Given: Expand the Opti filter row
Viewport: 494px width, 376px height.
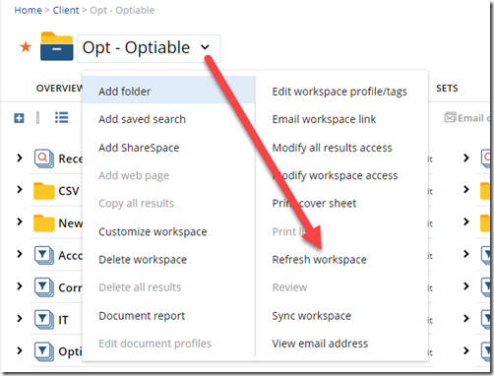Looking at the screenshot, I should (20, 350).
